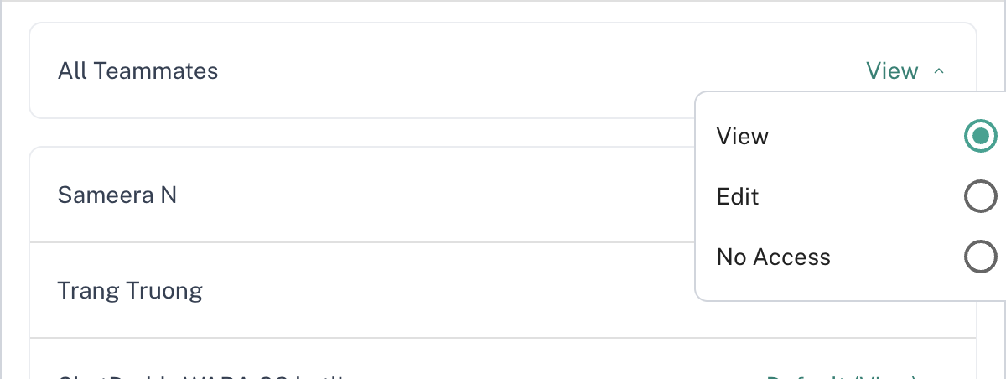This screenshot has width=1006, height=379.
Task: Click the Trang Truong teammate name
Action: click(130, 291)
